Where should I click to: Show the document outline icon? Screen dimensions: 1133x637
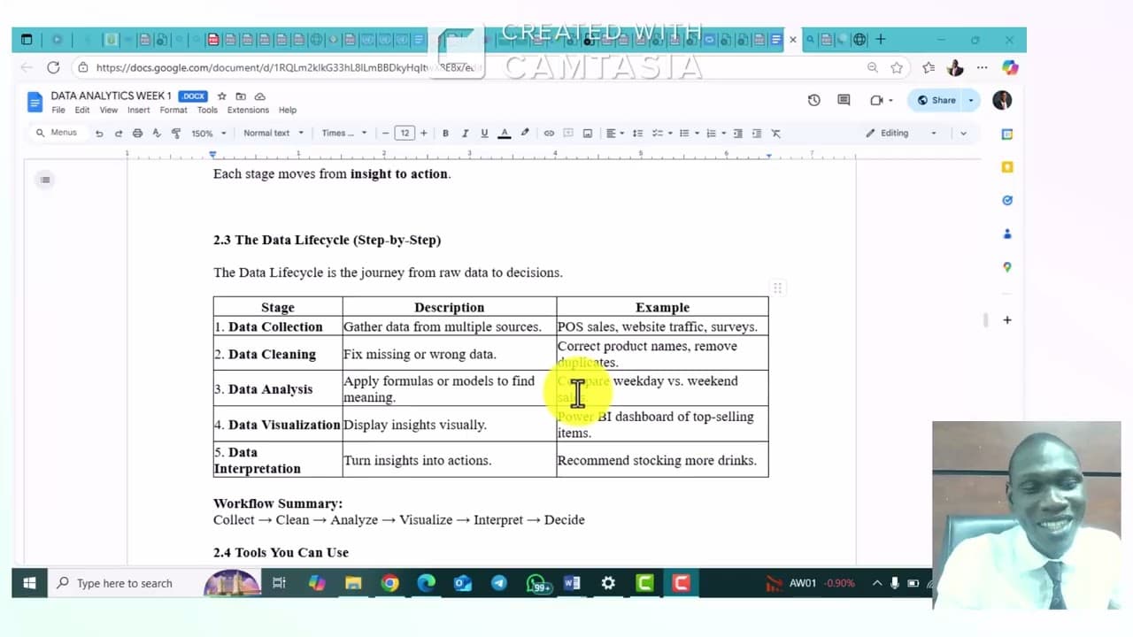click(x=45, y=180)
